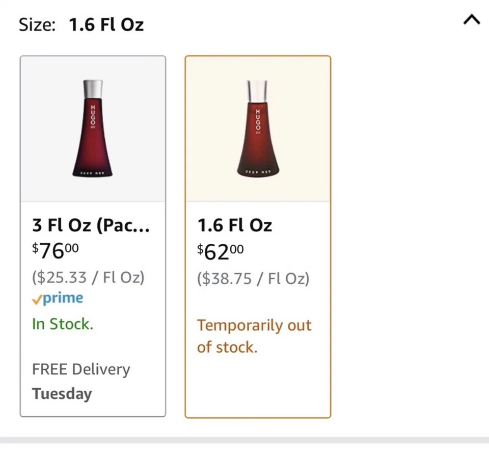Collapse the Size section chevron
This screenshot has height=457, width=489.
(472, 20)
